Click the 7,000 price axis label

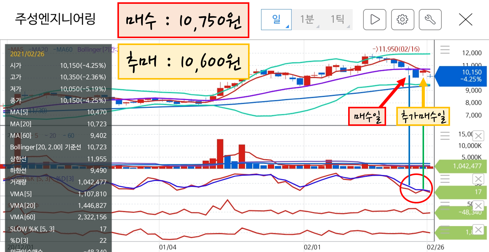point(473,115)
